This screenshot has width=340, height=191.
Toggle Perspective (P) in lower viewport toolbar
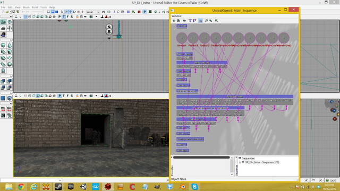(x=59, y=95)
